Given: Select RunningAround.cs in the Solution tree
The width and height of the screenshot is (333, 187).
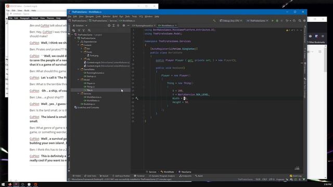Looking at the screenshot, I should click(94, 73).
